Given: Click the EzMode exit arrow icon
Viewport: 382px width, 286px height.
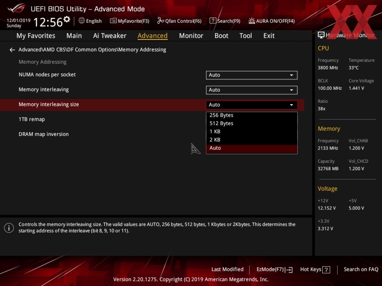Looking at the screenshot, I should (289, 270).
